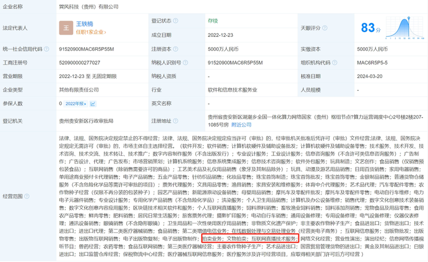Click registration authority 贵州贵安新区行政审批局
The height and width of the screenshot is (262, 428).
click(x=86, y=121)
